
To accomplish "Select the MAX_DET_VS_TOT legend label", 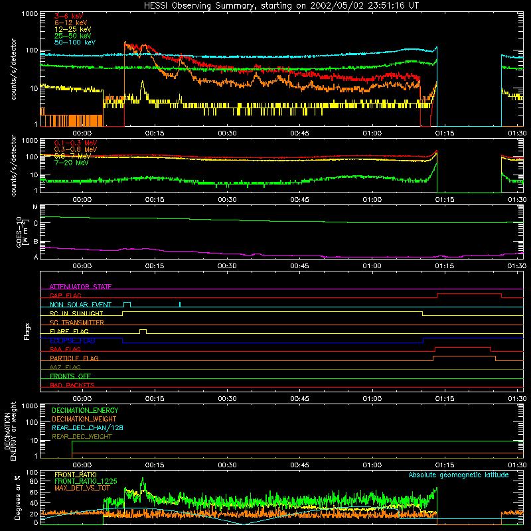I will click(82, 488).
